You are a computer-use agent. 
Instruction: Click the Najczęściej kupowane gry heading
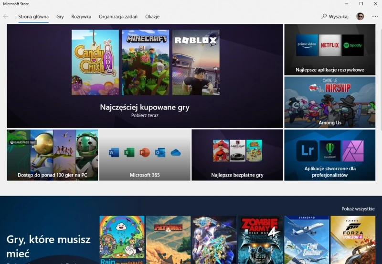[x=145, y=107]
